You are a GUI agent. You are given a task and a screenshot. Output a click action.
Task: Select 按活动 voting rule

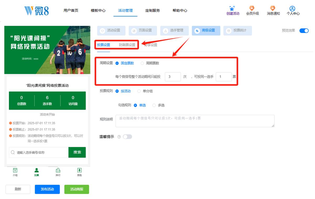123,91
